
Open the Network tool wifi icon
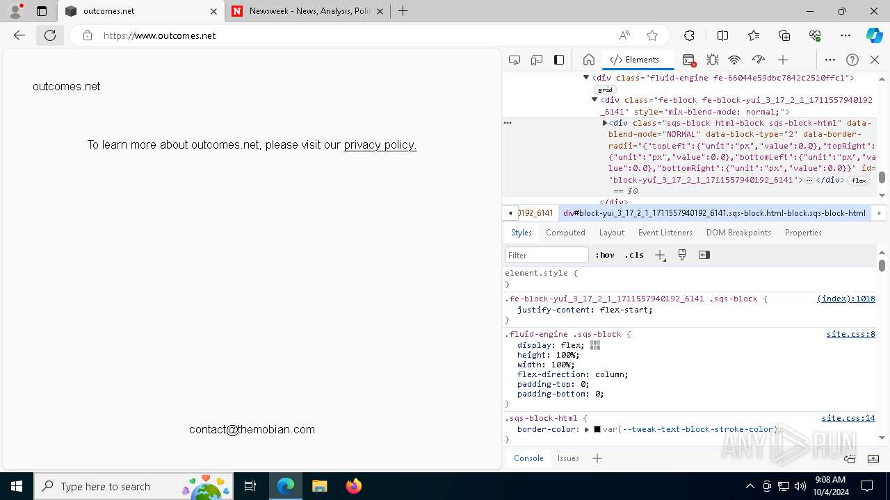click(x=734, y=60)
